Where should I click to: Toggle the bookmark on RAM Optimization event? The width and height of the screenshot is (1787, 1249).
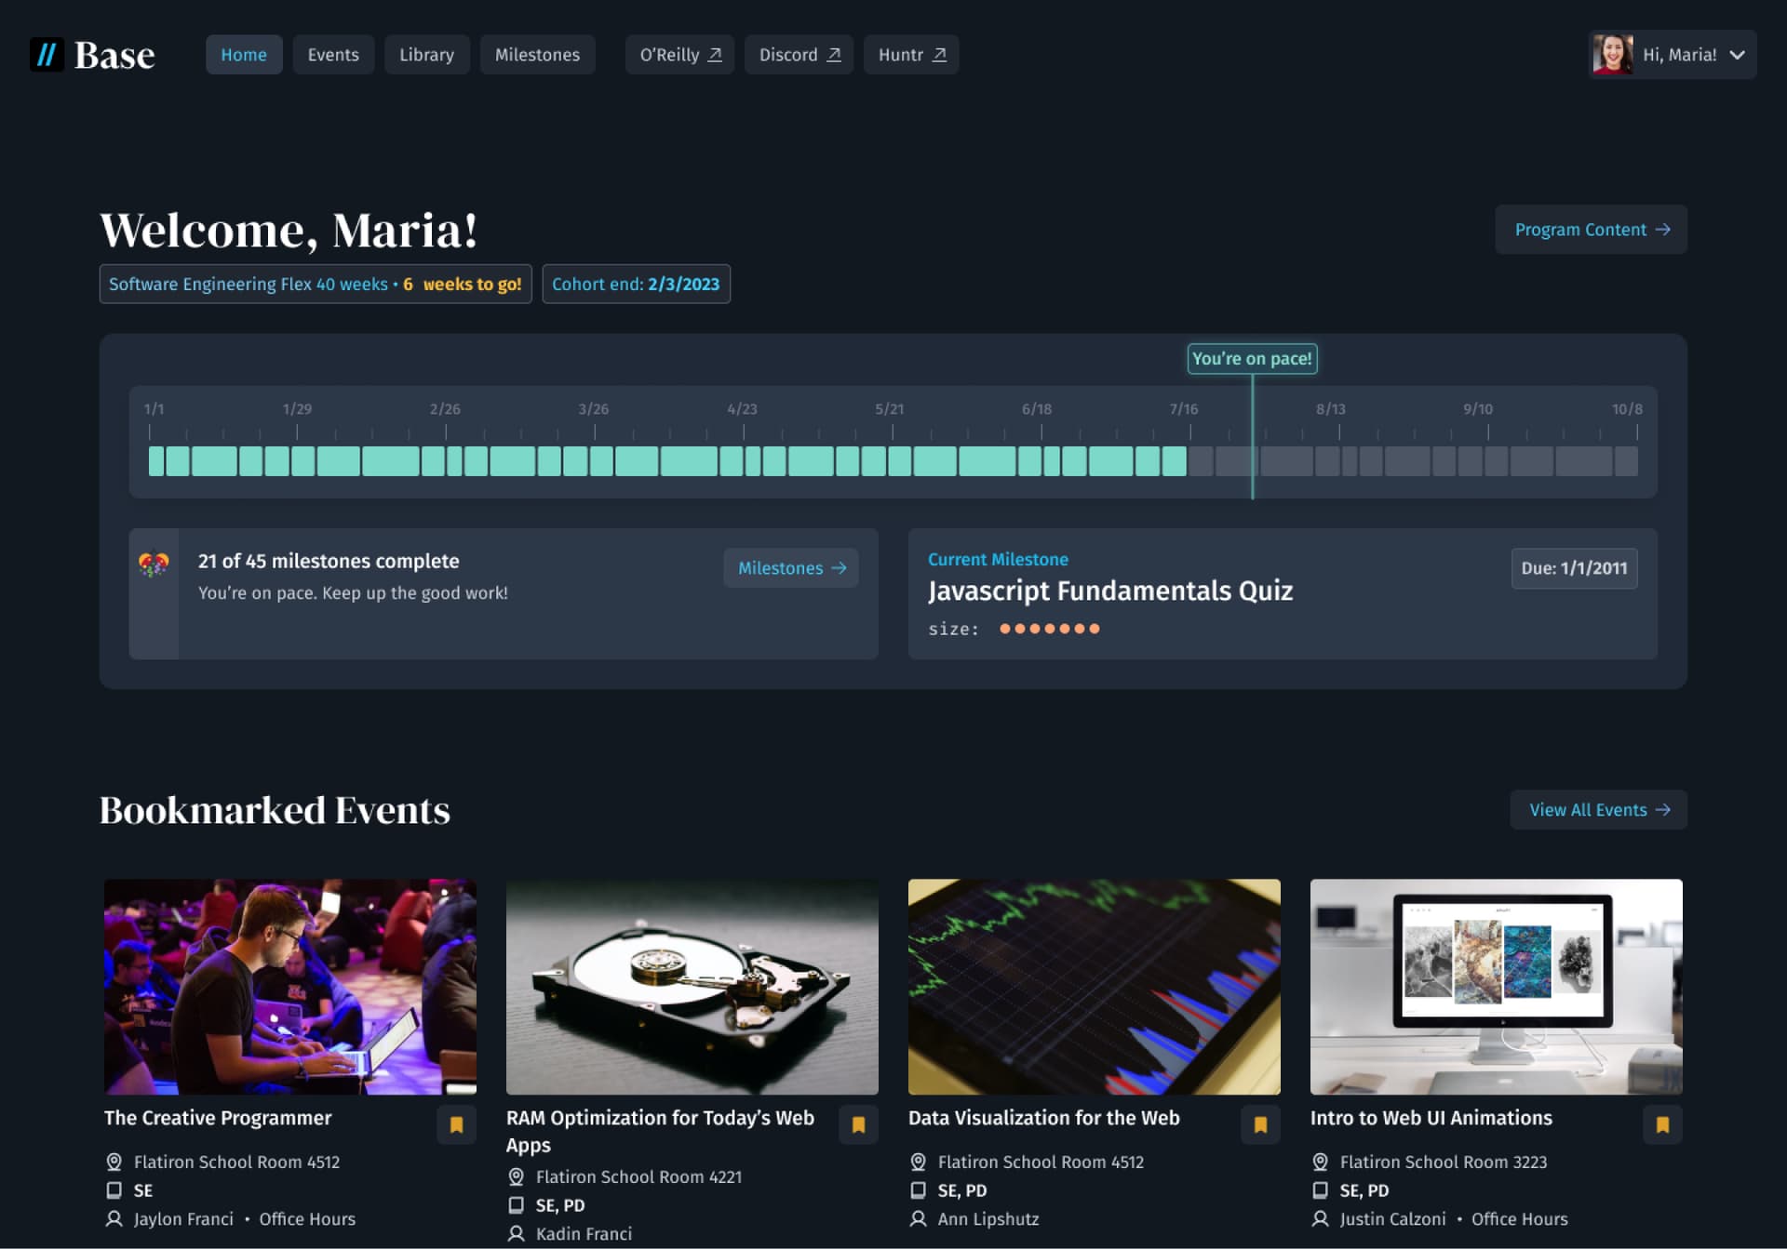point(858,1124)
